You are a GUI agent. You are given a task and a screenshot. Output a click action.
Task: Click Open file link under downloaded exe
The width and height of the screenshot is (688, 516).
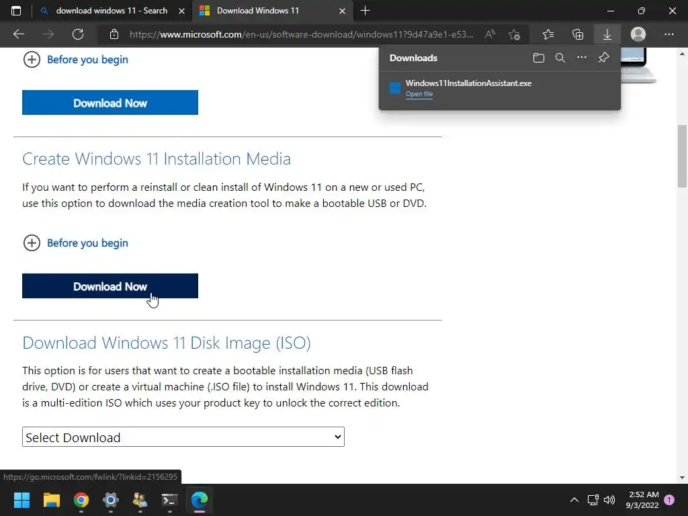419,94
